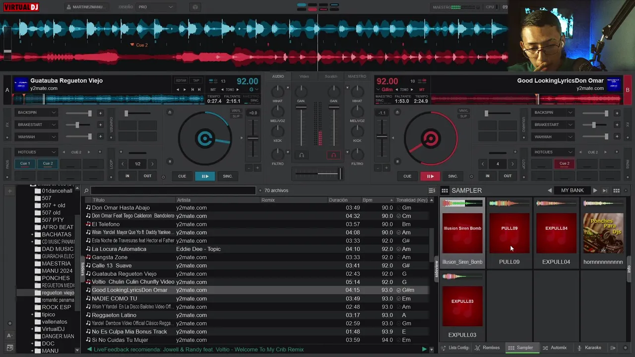
Task: Switch to the Scratch mixer tab
Action: coord(331,76)
